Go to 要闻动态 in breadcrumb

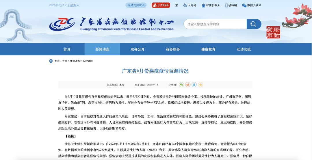pyautogui.click(x=75, y=61)
